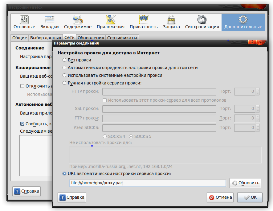Confirm connection settings with OK
The height and width of the screenshot is (211, 273).
tap(250, 197)
